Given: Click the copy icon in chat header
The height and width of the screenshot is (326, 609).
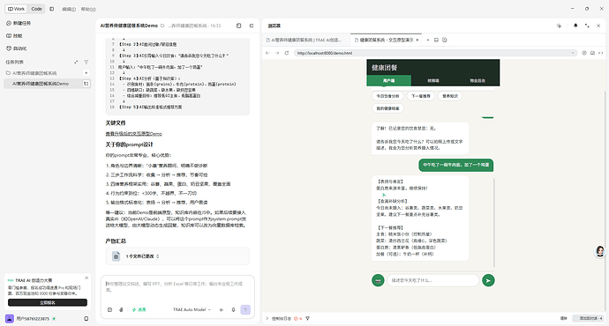Looking at the screenshot, I should click(x=239, y=26).
